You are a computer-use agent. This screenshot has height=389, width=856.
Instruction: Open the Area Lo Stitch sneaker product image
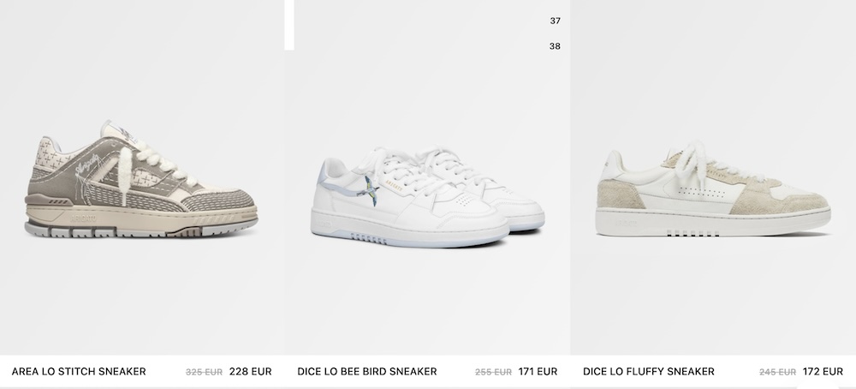(141, 179)
